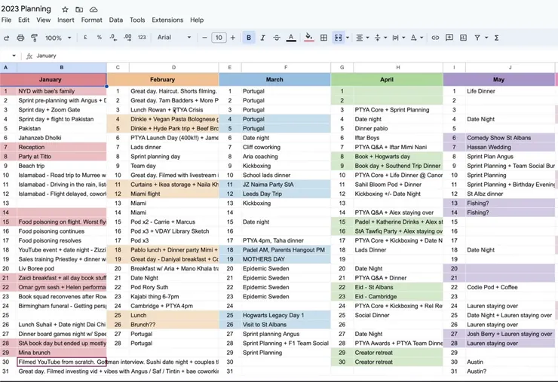The height and width of the screenshot is (382, 558).
Task: Expand filter views arrow
Action: click(x=486, y=38)
